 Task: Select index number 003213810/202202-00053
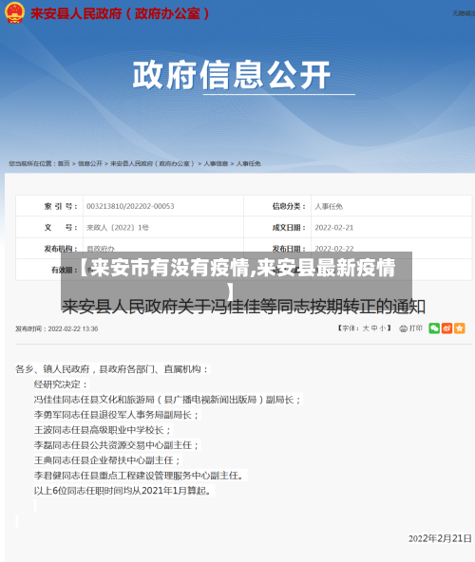click(x=130, y=206)
